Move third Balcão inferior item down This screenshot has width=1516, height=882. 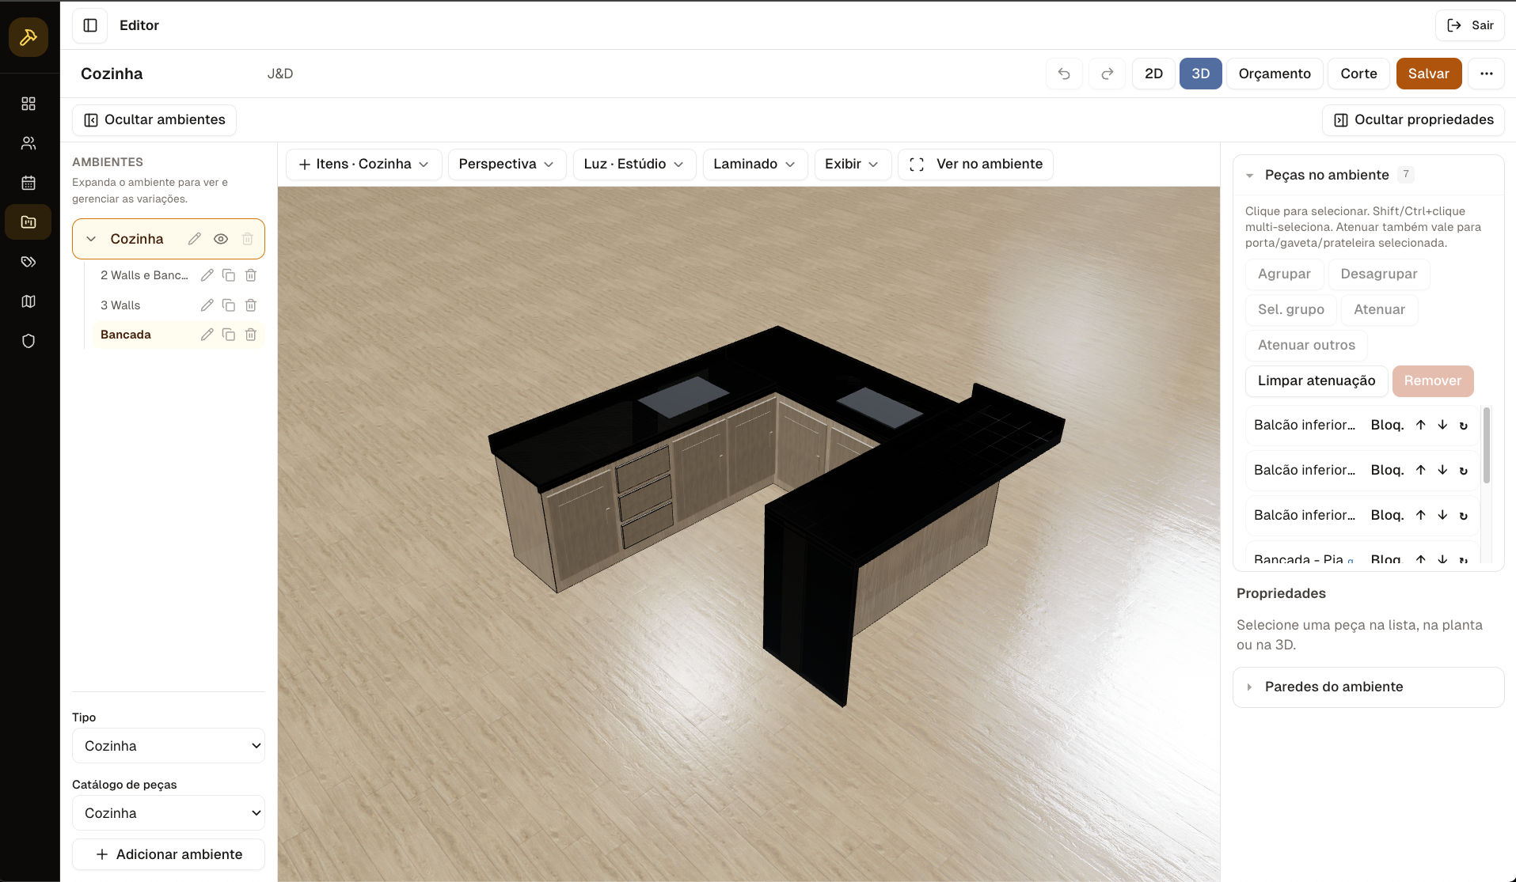pos(1442,515)
